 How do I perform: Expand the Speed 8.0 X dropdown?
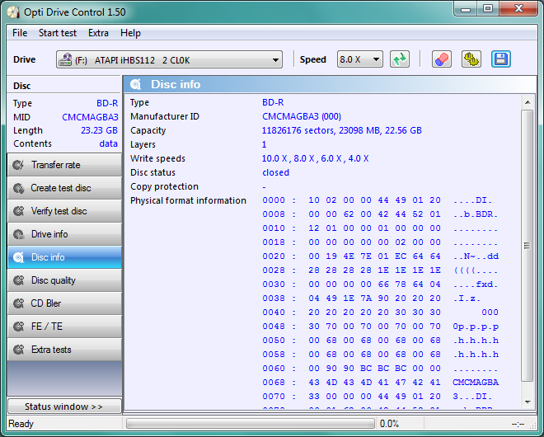[x=376, y=59]
